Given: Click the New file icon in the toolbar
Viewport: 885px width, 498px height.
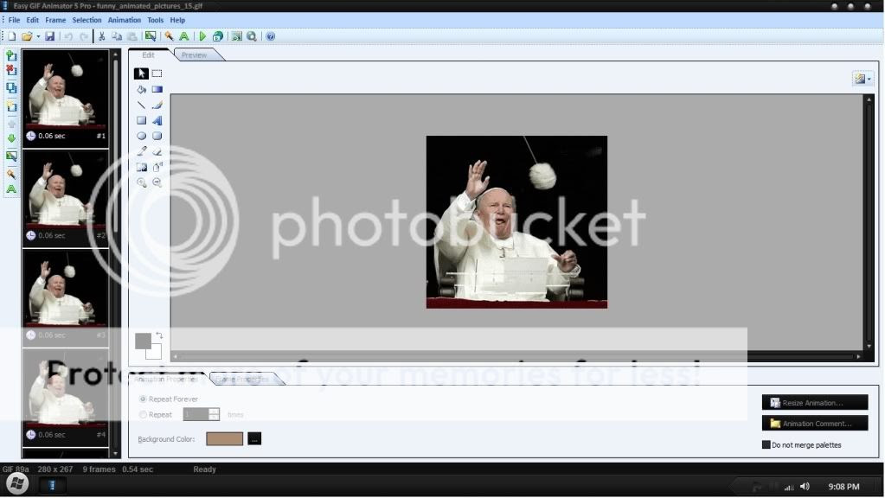Looking at the screenshot, I should click(11, 36).
